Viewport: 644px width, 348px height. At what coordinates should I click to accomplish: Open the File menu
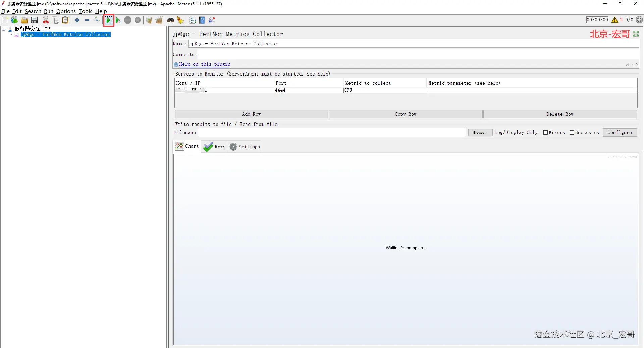(5, 11)
